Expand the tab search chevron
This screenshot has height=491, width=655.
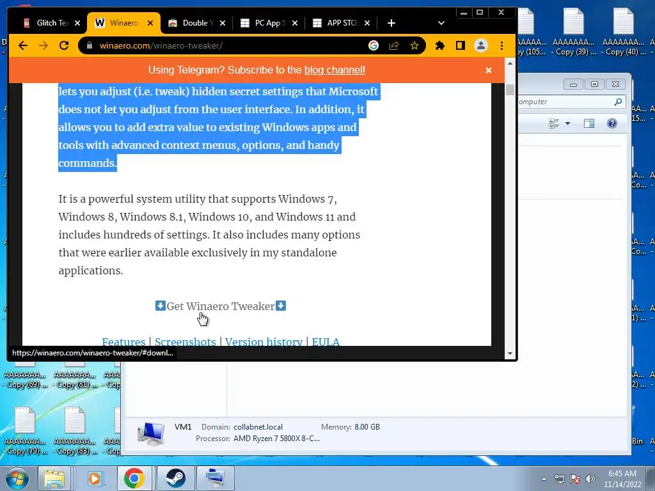click(441, 23)
